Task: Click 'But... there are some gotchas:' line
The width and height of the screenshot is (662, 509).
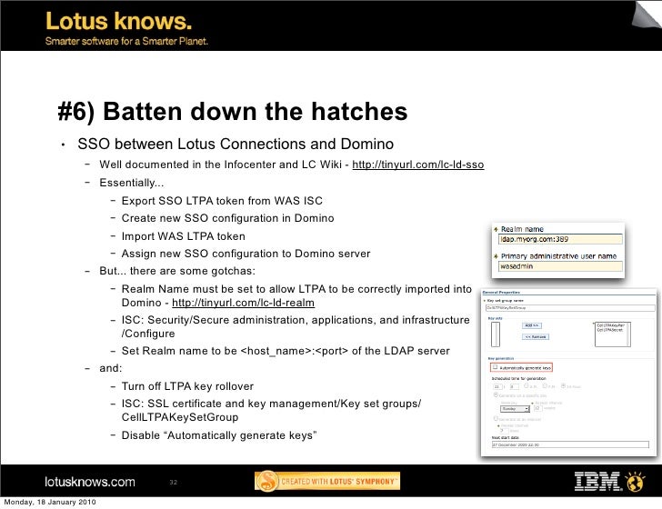Action: 177,271
